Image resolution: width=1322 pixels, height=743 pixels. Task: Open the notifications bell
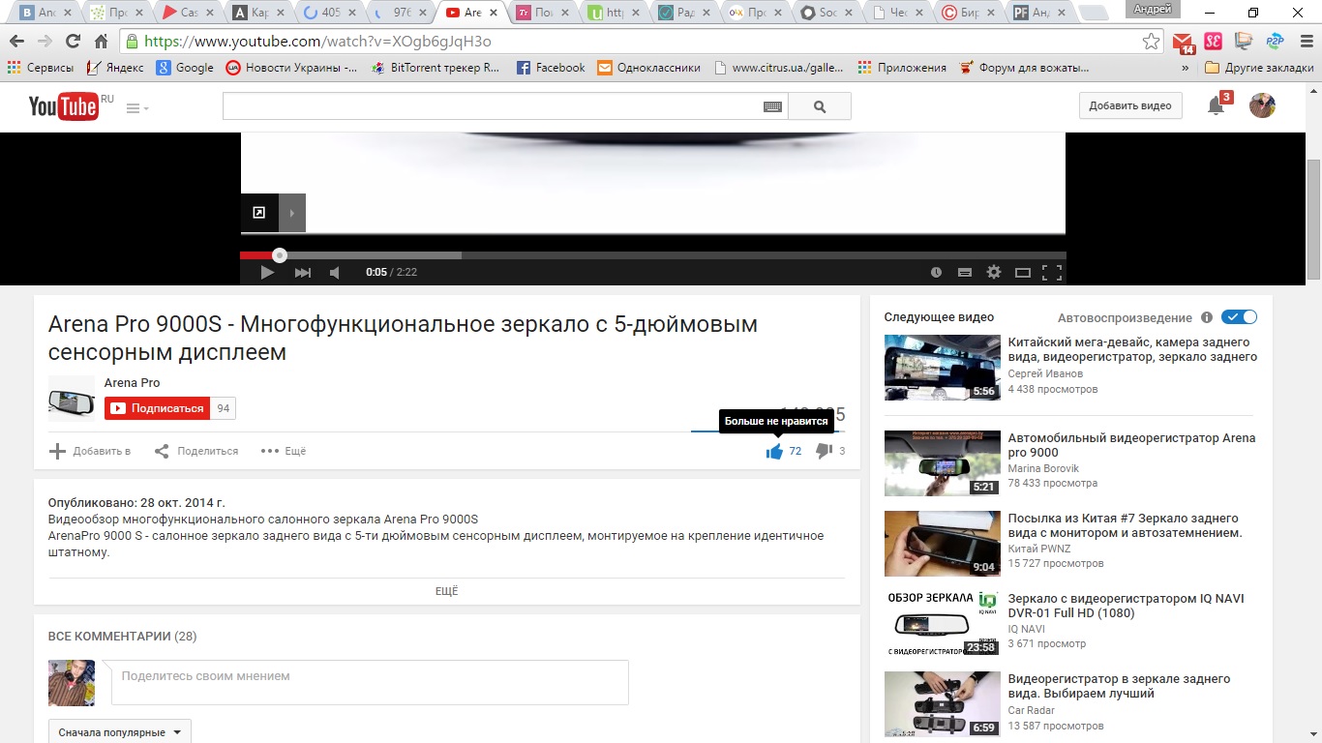coord(1217,106)
